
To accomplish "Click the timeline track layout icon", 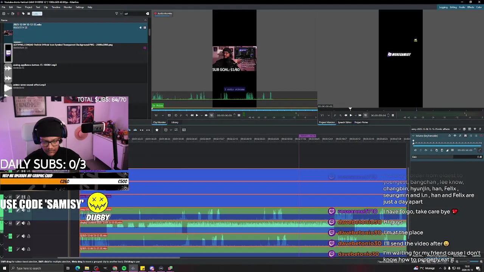I will 184,130.
